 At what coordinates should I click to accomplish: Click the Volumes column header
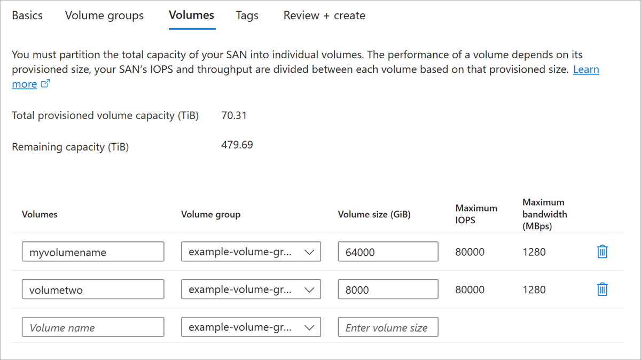pyautogui.click(x=40, y=214)
